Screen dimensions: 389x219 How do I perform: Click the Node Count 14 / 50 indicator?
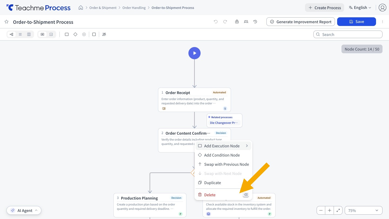[x=362, y=49]
